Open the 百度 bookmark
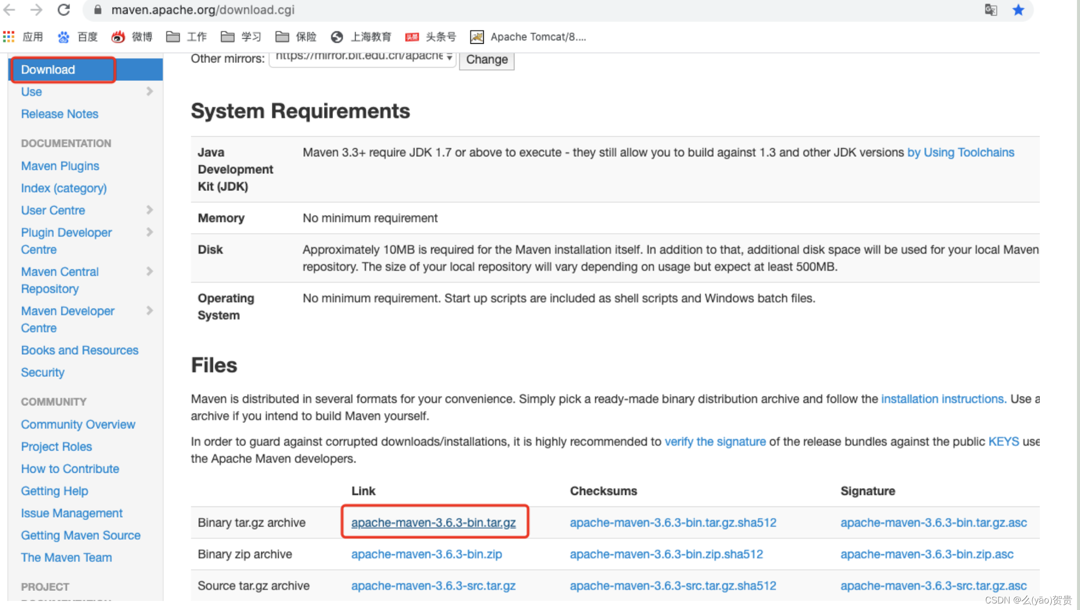Viewport: 1080px width, 610px height. pos(78,37)
